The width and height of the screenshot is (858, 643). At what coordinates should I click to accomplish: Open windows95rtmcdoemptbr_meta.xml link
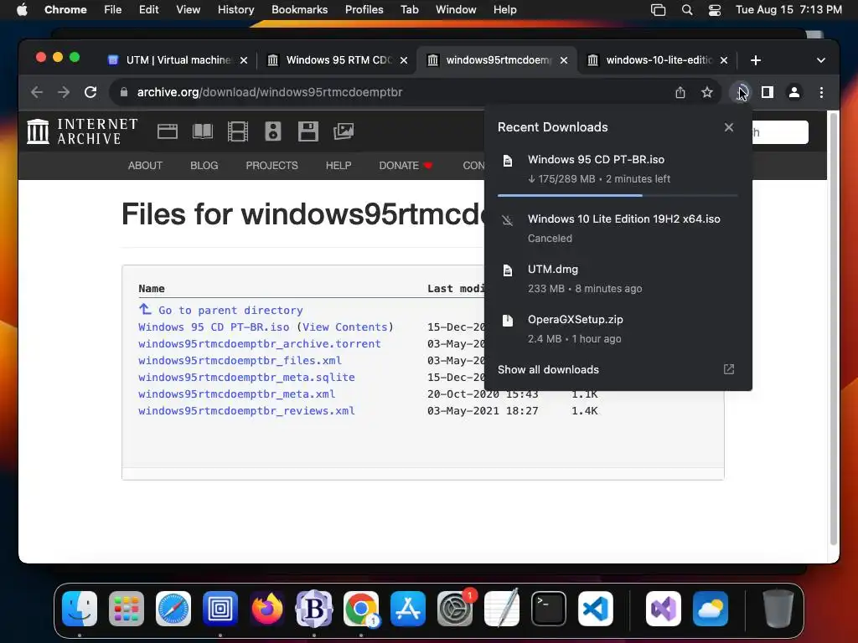[x=236, y=394]
